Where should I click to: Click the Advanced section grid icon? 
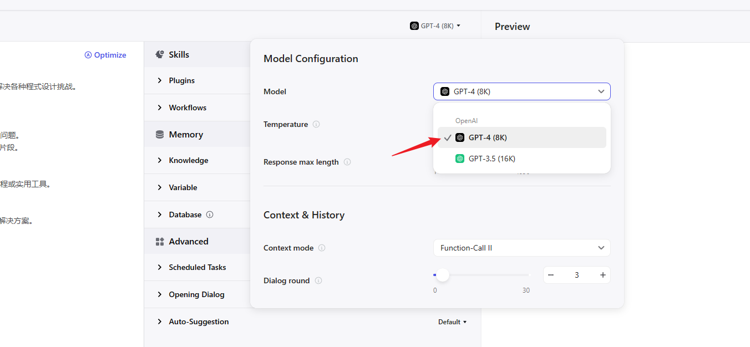tap(160, 242)
